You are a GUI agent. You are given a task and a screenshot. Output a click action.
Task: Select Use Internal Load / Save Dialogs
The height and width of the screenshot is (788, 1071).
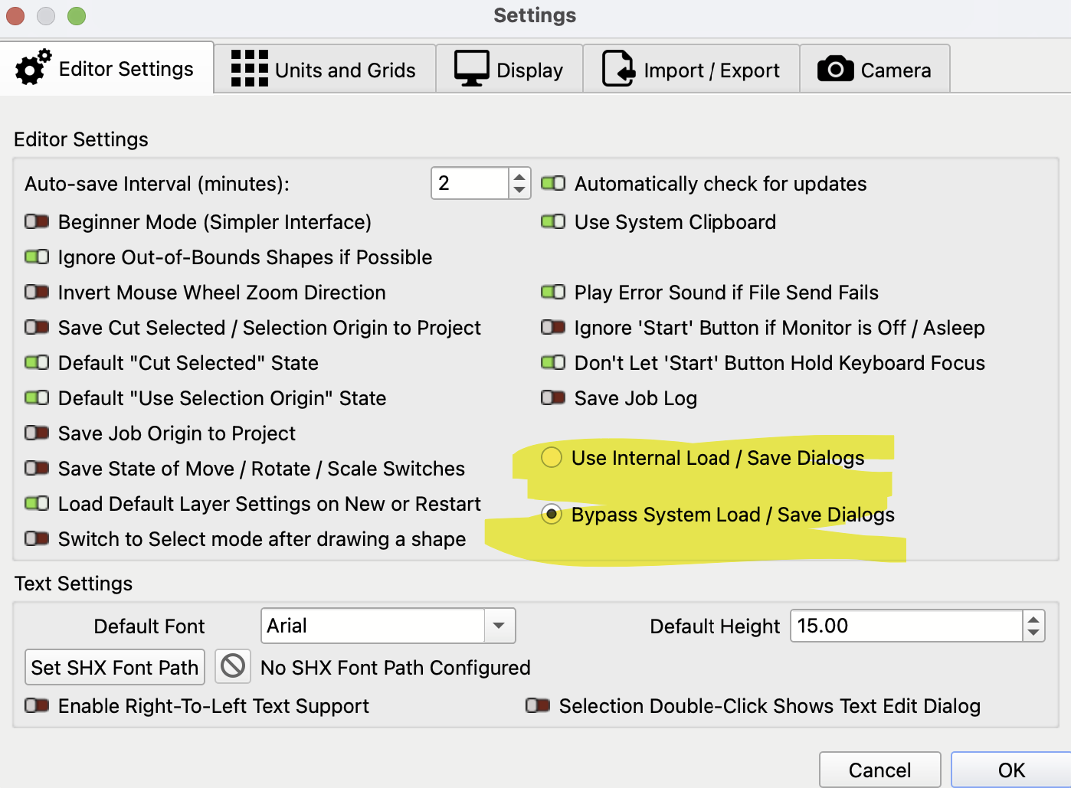552,458
